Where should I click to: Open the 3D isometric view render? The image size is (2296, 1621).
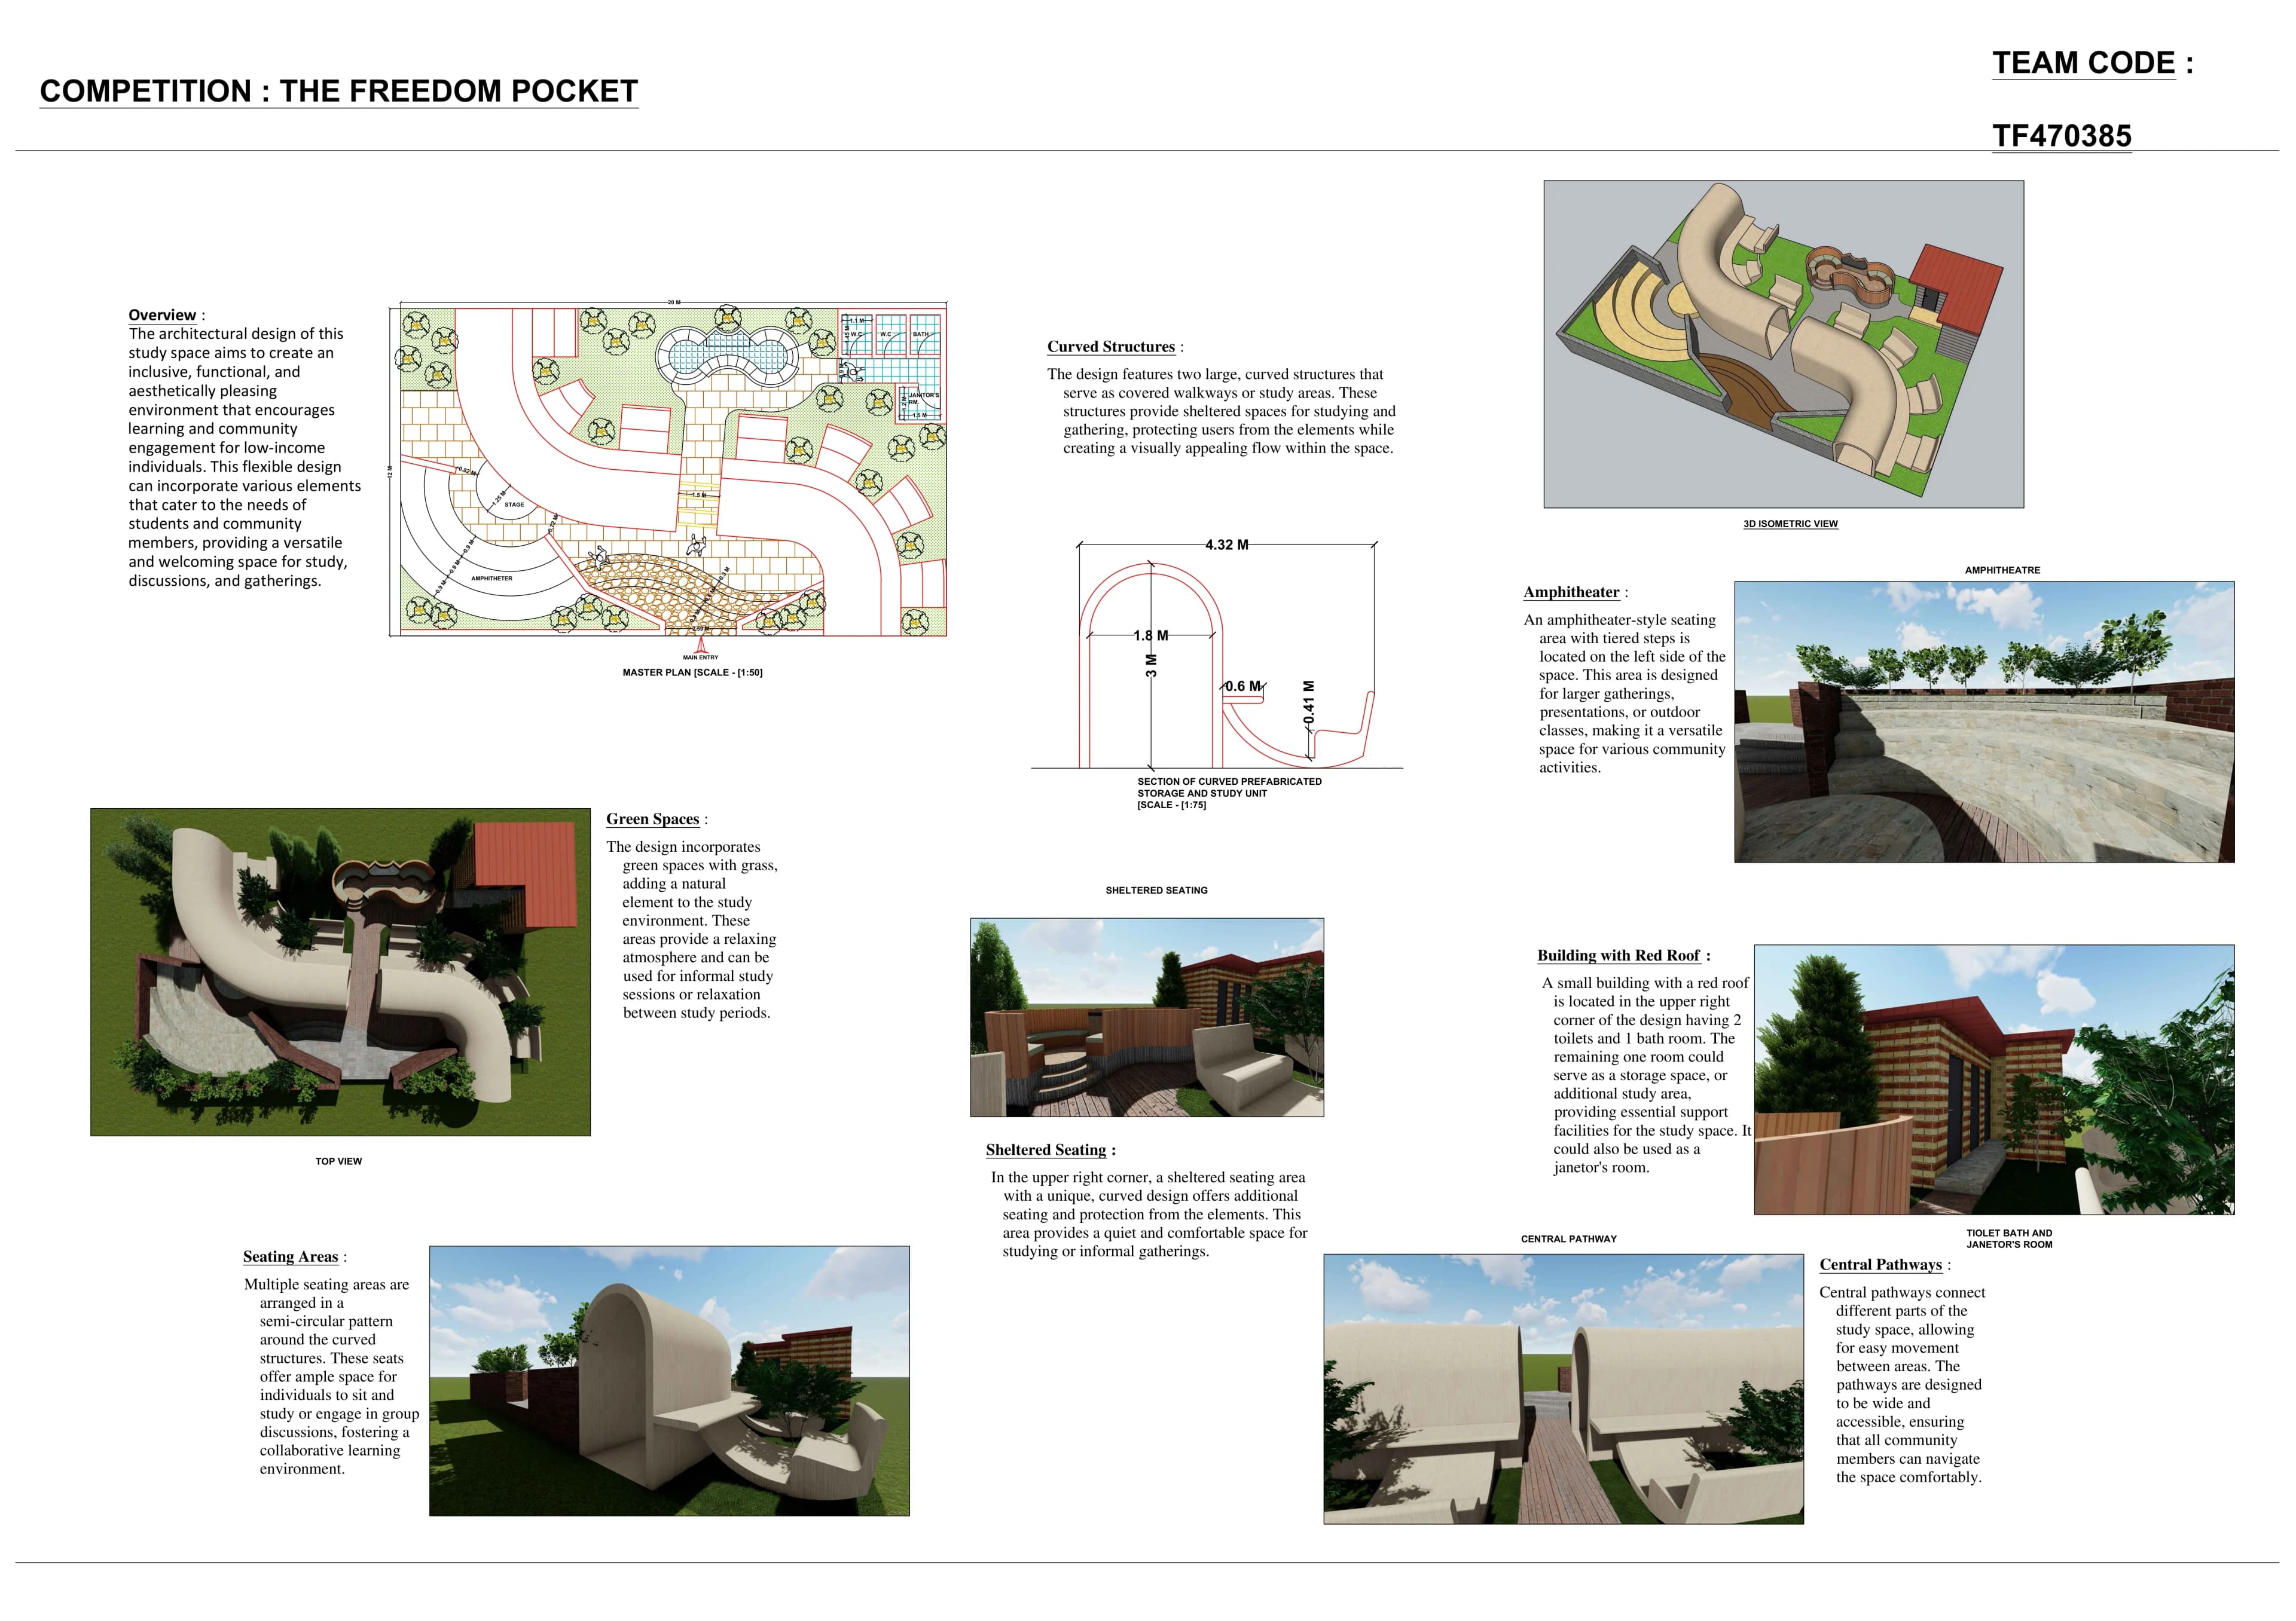coord(1783,344)
